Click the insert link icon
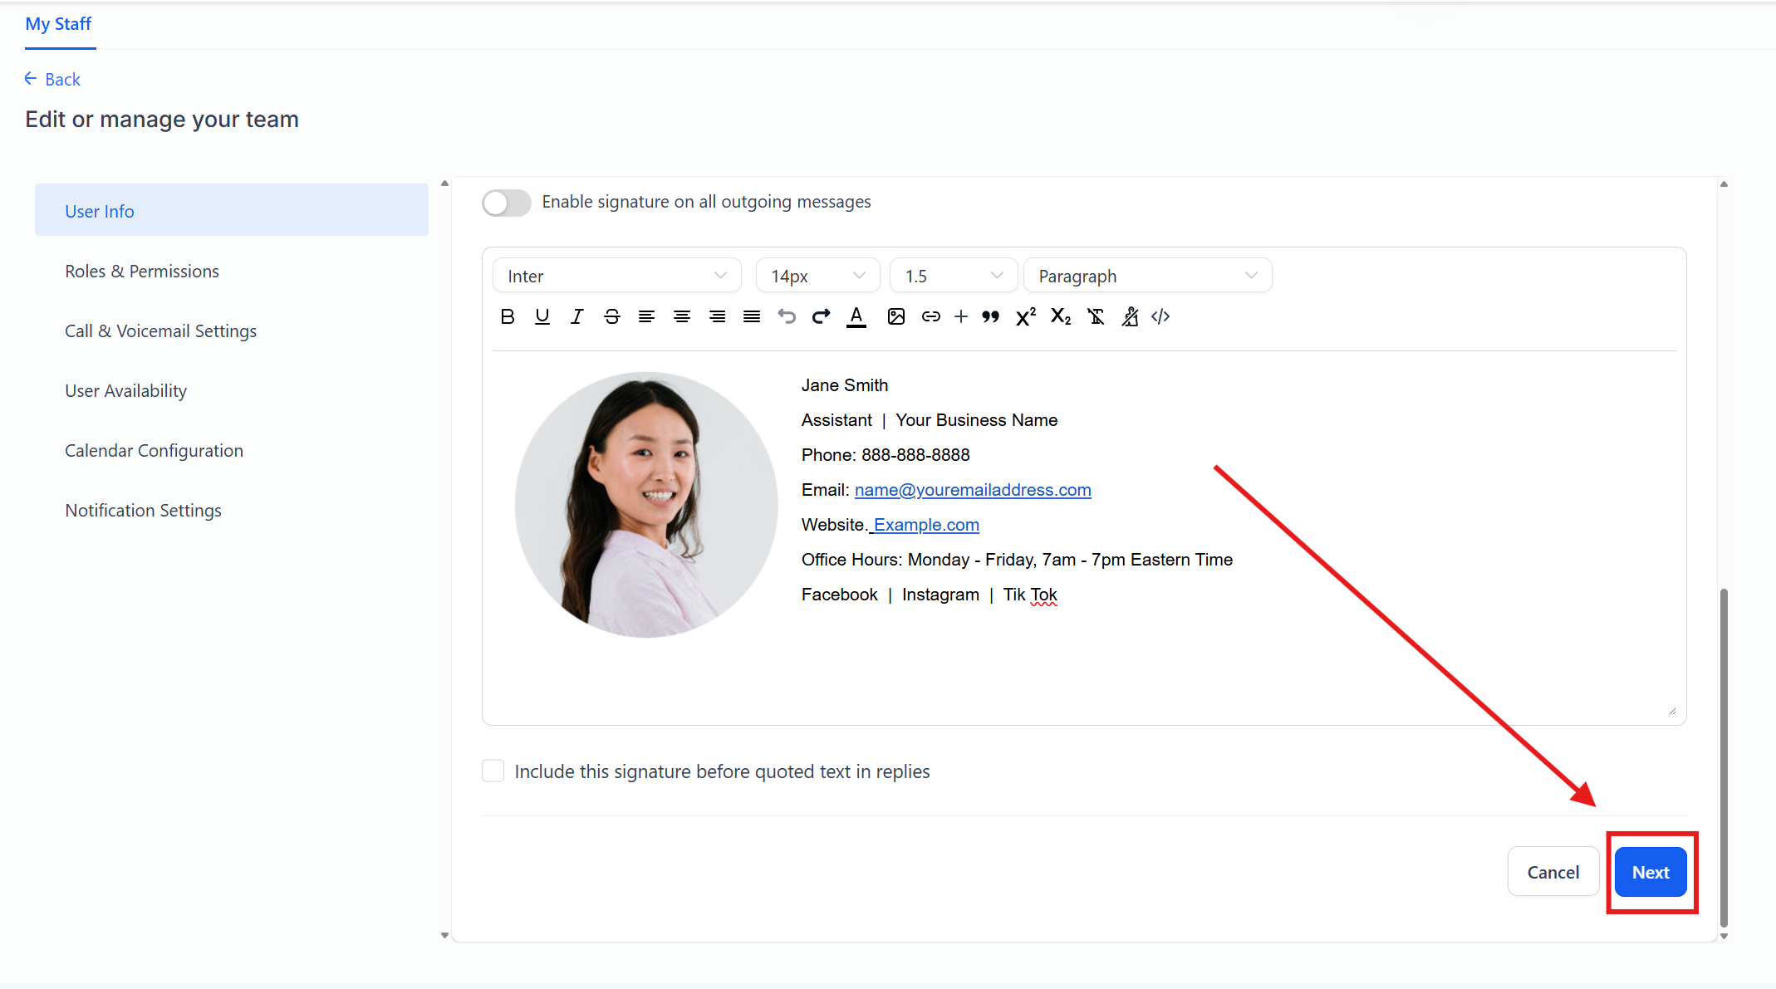Screen dimensions: 1776x989 click(930, 316)
